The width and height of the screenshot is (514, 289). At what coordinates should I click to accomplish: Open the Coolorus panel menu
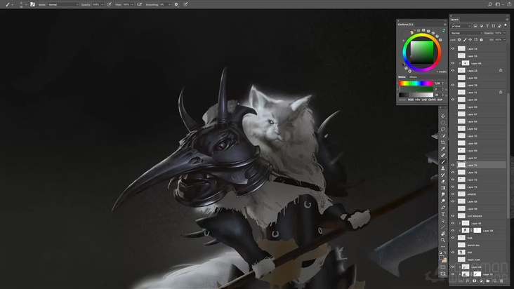click(x=444, y=25)
